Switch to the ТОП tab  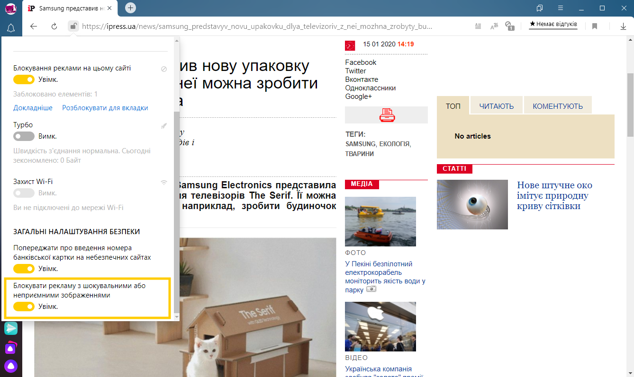point(453,105)
